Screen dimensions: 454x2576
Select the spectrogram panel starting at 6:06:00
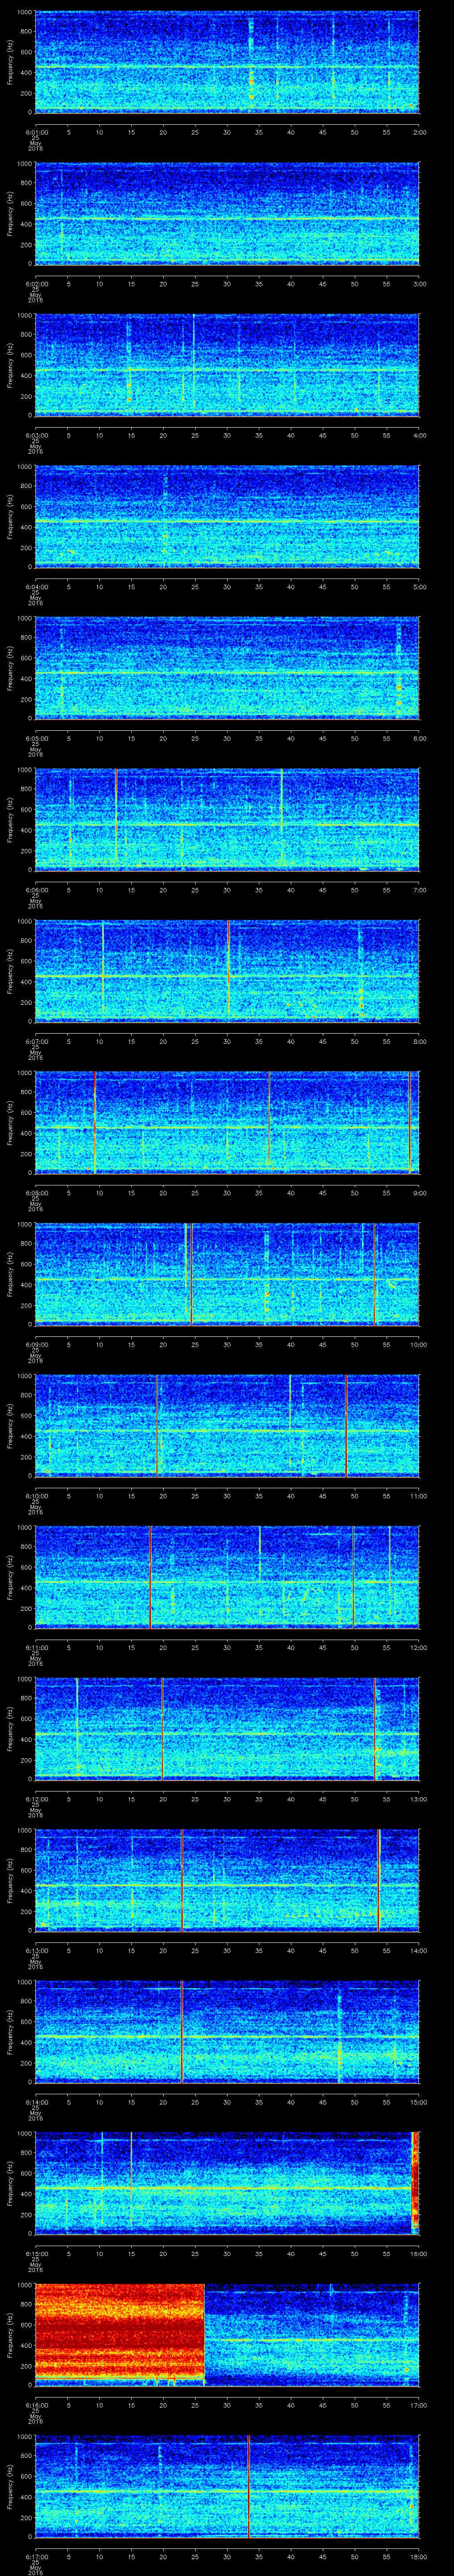227,819
